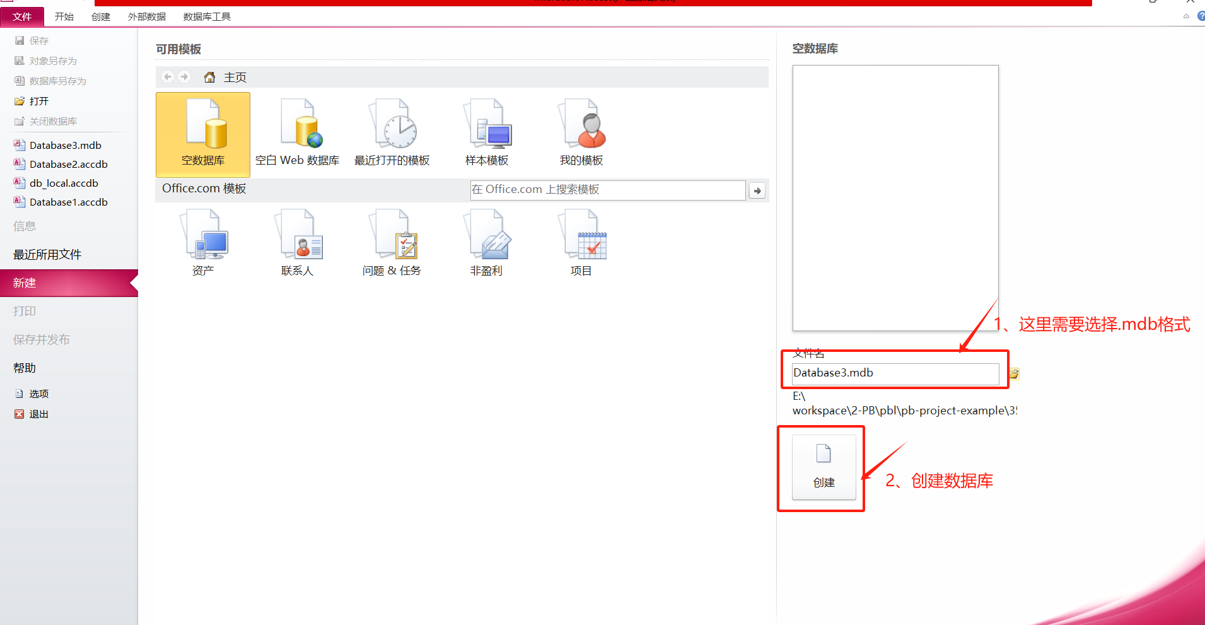Open recent file Database2.accdb
This screenshot has width=1205, height=625.
tap(61, 164)
